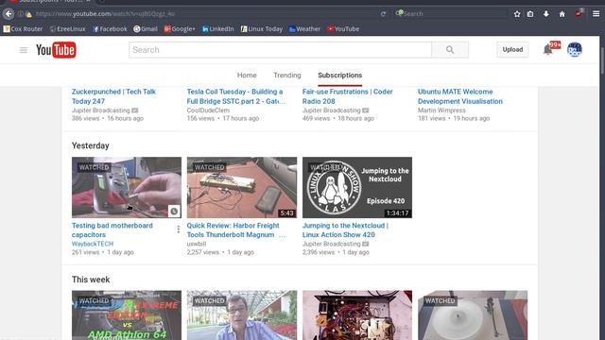Viewport: 605px width, 340px height.
Task: Bookmark this page with star icon
Action: 517,14
